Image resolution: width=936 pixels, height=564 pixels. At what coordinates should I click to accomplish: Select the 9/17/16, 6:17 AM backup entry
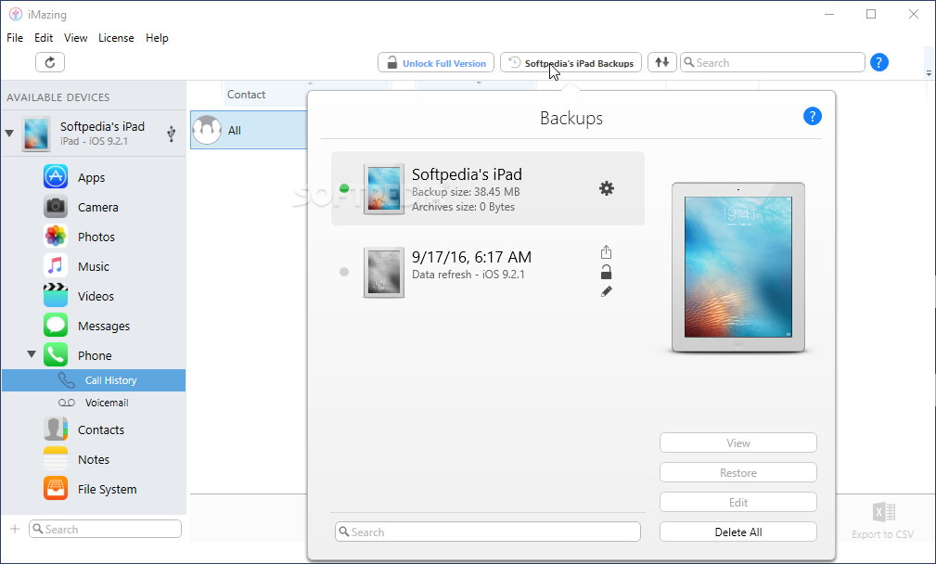point(488,272)
